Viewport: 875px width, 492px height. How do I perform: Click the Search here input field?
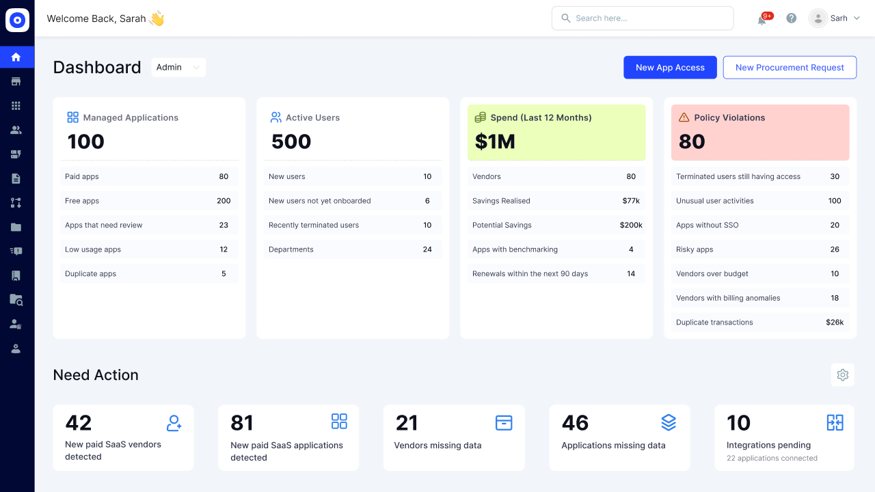(x=642, y=18)
